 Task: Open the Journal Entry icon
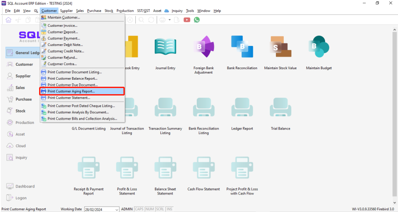165,47
